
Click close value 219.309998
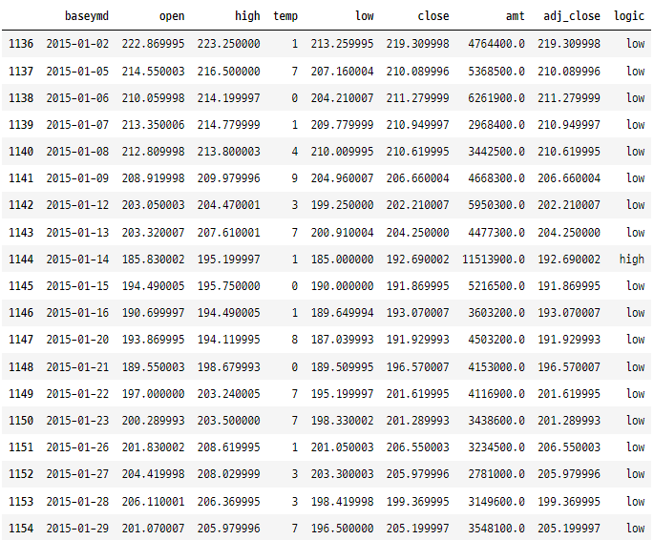click(x=417, y=43)
